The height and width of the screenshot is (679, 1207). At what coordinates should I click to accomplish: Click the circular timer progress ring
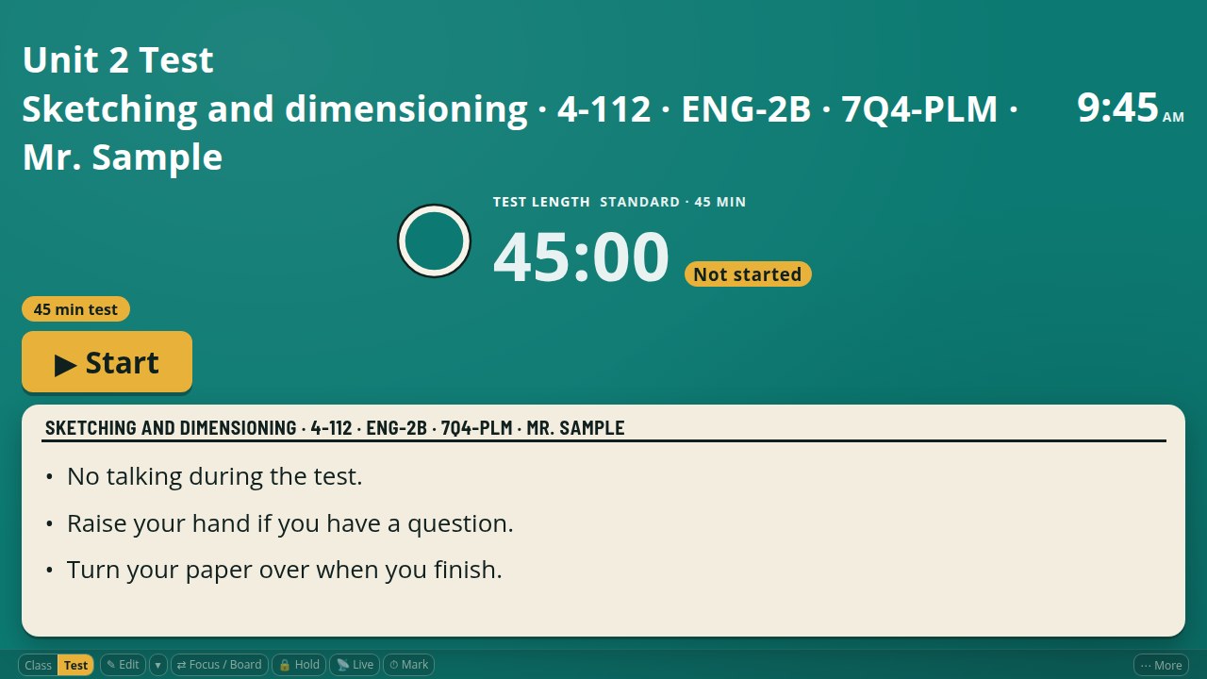[x=434, y=240]
